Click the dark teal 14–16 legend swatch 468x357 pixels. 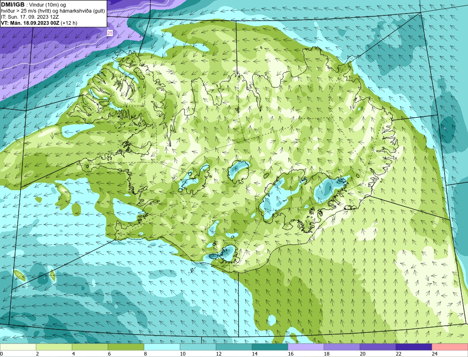(x=270, y=347)
